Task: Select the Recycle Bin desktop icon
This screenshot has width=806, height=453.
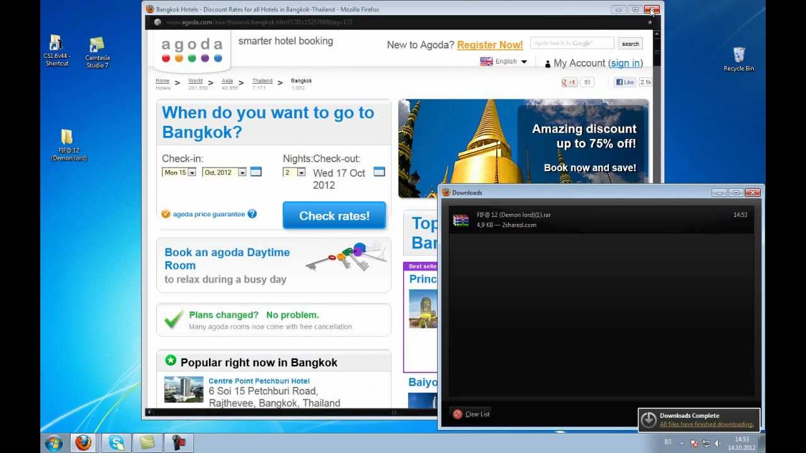Action: click(739, 59)
